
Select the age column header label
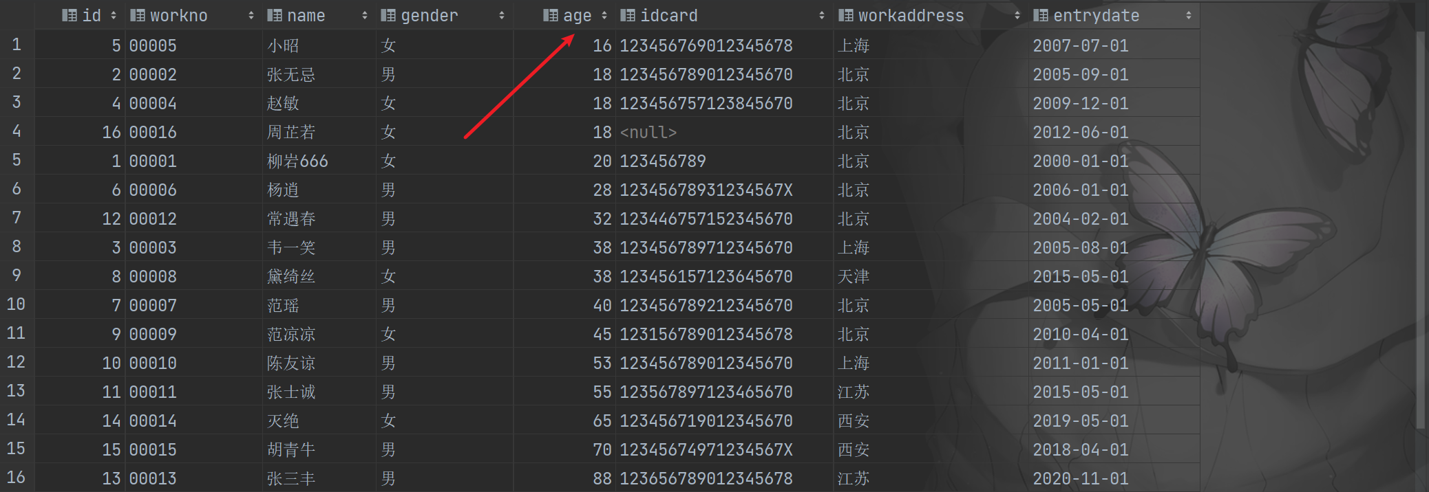point(578,15)
